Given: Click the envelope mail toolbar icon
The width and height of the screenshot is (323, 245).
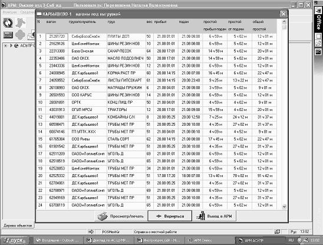Looking at the screenshot, I should pyautogui.click(x=31, y=35).
